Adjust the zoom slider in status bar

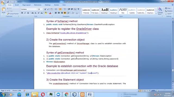click(x=165, y=91)
